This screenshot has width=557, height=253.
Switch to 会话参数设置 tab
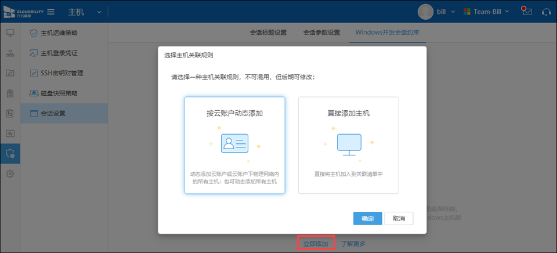point(321,32)
